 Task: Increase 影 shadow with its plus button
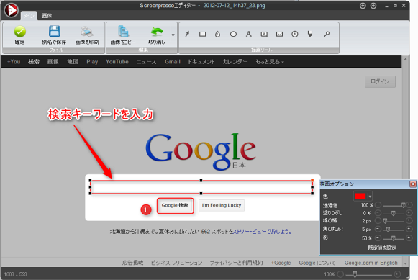409,238
